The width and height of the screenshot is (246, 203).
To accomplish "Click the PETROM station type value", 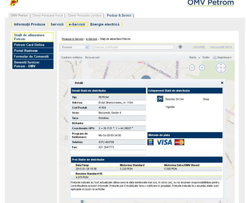I will point(104,97).
